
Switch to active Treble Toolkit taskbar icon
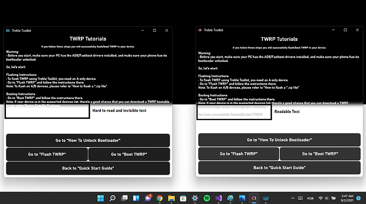254,198
